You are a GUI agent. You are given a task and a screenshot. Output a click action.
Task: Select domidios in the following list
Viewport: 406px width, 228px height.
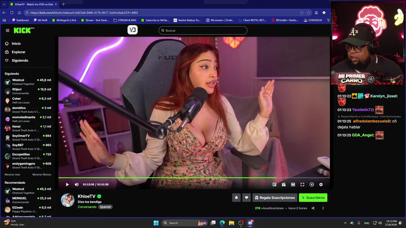tap(28, 110)
